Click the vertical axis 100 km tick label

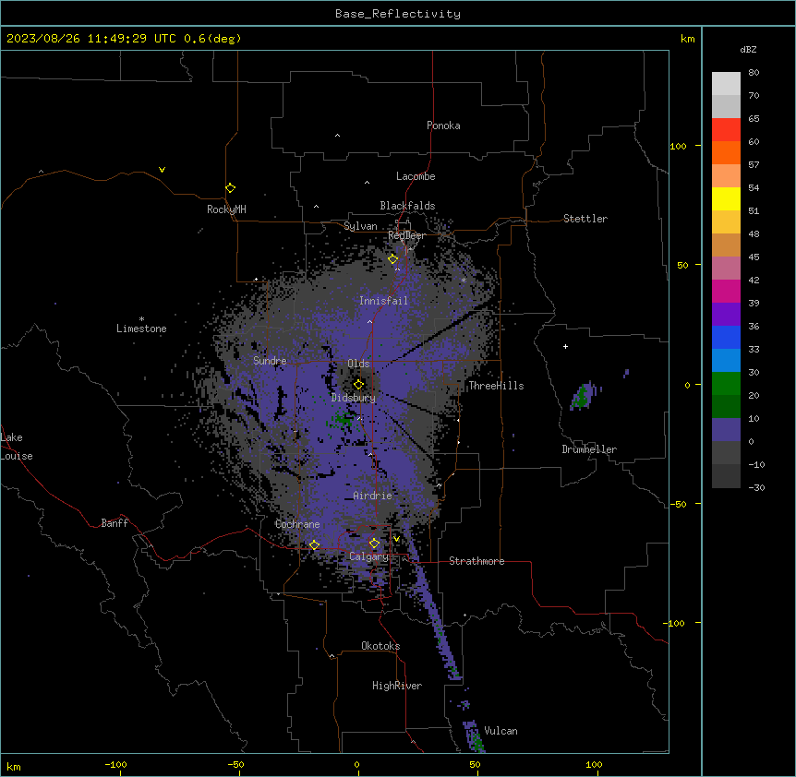click(x=678, y=147)
